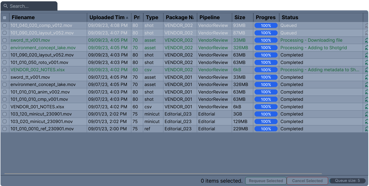Select checkbox for 103_020_minicut_230901.mov

[5, 121]
